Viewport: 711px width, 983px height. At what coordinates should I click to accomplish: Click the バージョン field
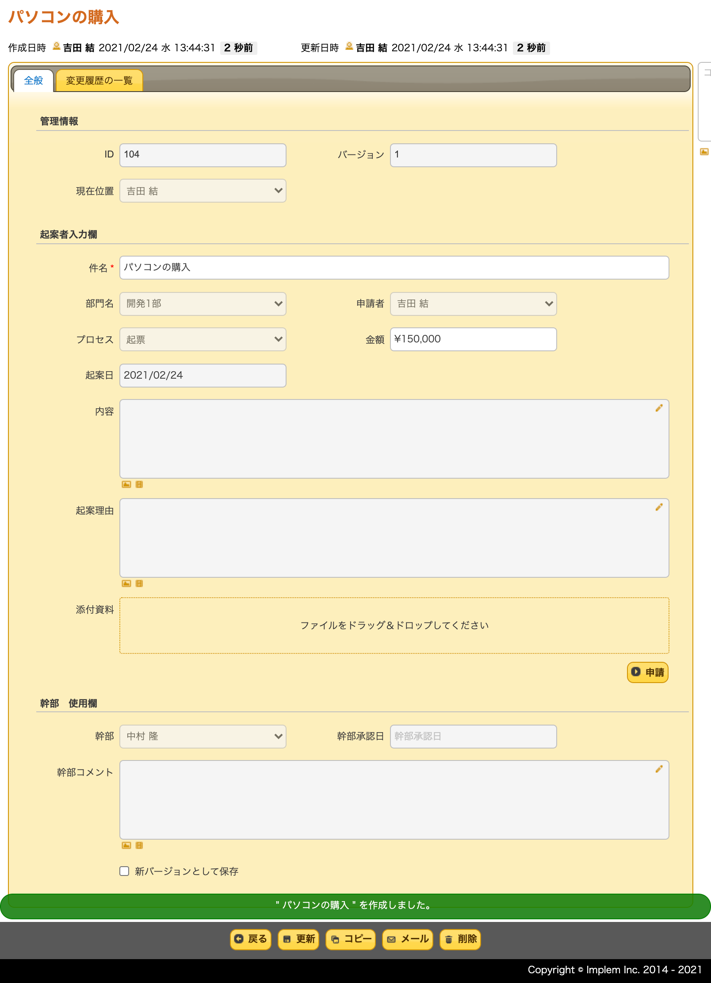[473, 155]
